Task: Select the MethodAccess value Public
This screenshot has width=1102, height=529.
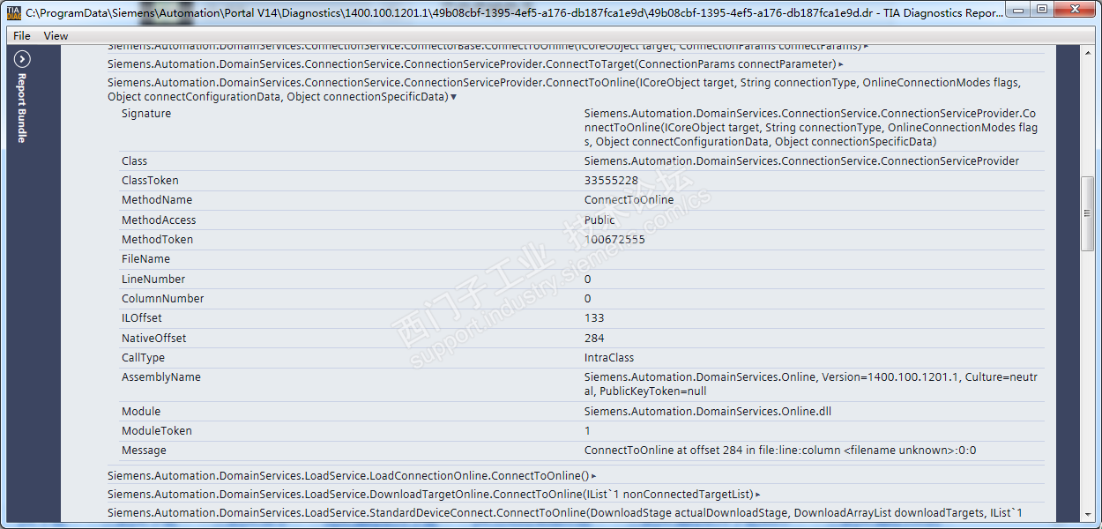Action: [599, 220]
